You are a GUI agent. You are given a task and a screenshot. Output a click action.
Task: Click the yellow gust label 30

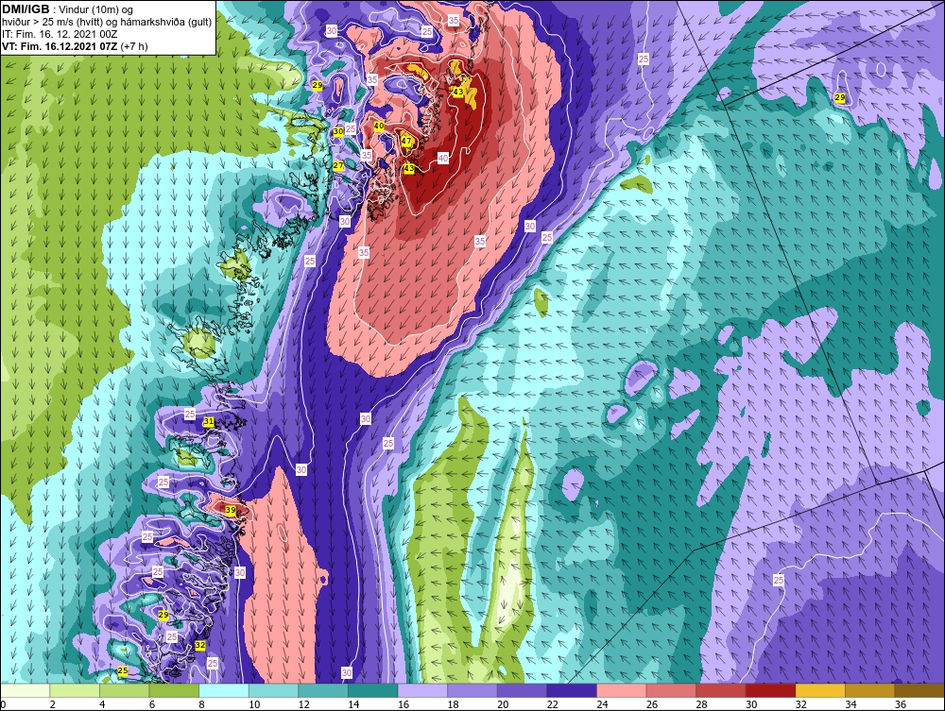(338, 131)
